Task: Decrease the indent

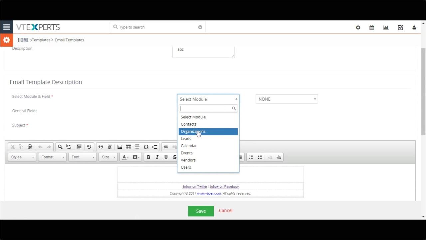Action: point(270,157)
